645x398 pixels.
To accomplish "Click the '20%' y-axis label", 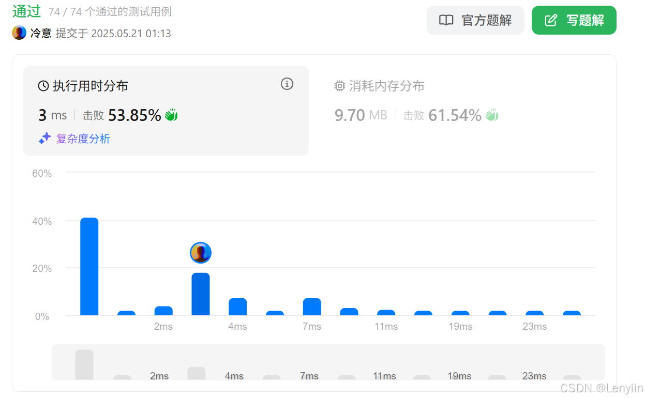I will pos(42,269).
